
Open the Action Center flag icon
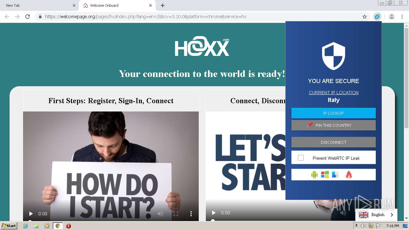378,226
